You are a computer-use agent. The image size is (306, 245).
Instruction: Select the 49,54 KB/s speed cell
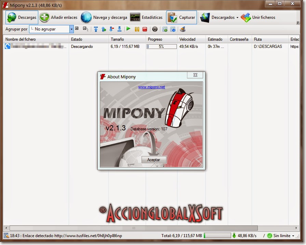[188, 47]
